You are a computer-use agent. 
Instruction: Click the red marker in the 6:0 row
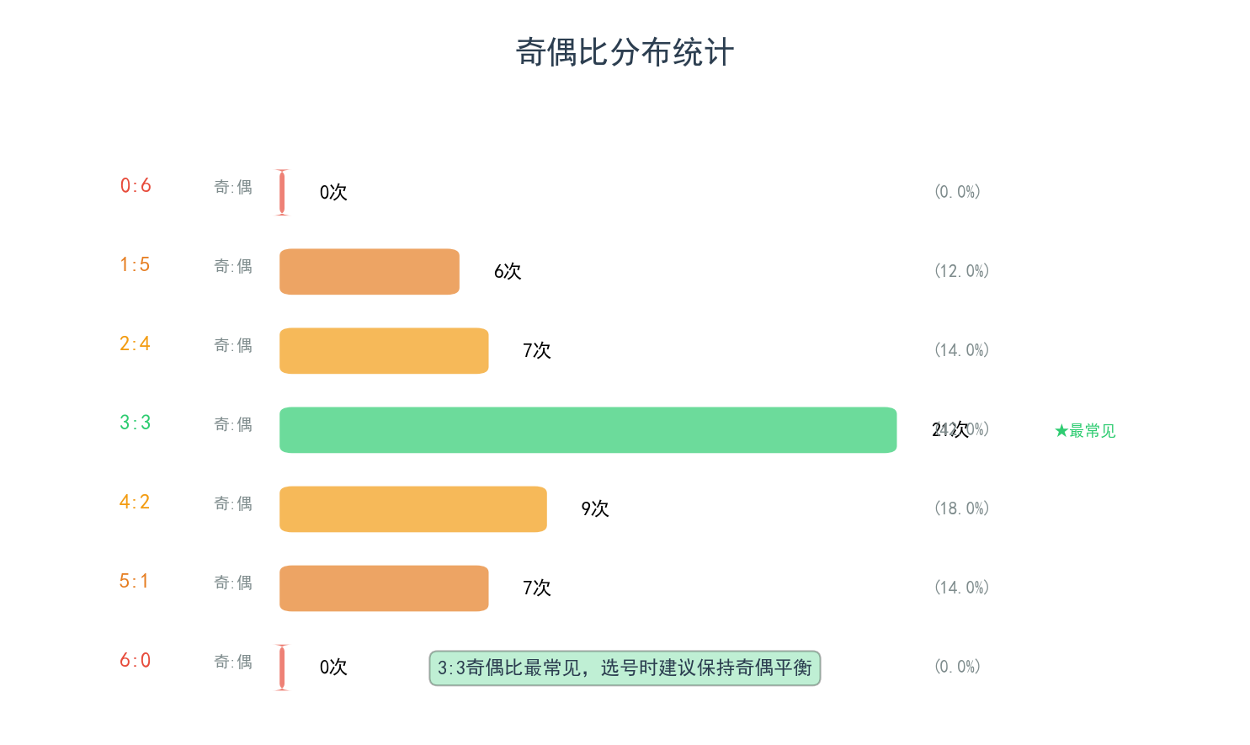[x=282, y=668]
